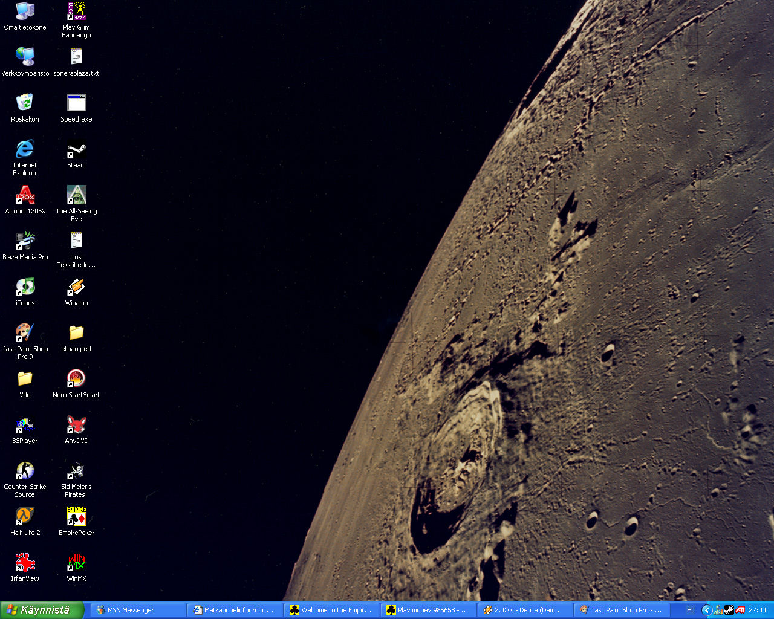The width and height of the screenshot is (774, 619).
Task: Click the ATI tray icon
Action: click(x=740, y=610)
